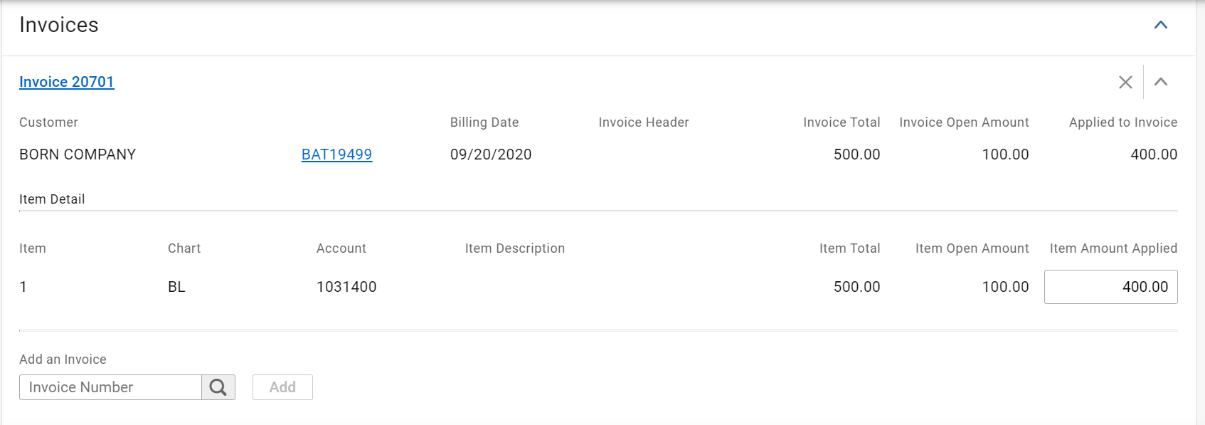
Task: Click the Item Detail heading
Action: 52,199
